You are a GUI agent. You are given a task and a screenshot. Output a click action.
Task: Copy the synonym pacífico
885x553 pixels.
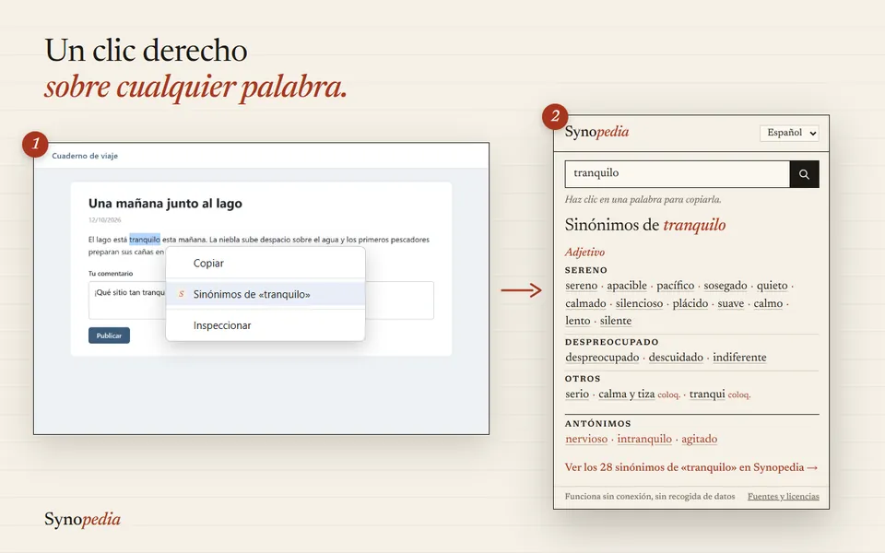675,286
